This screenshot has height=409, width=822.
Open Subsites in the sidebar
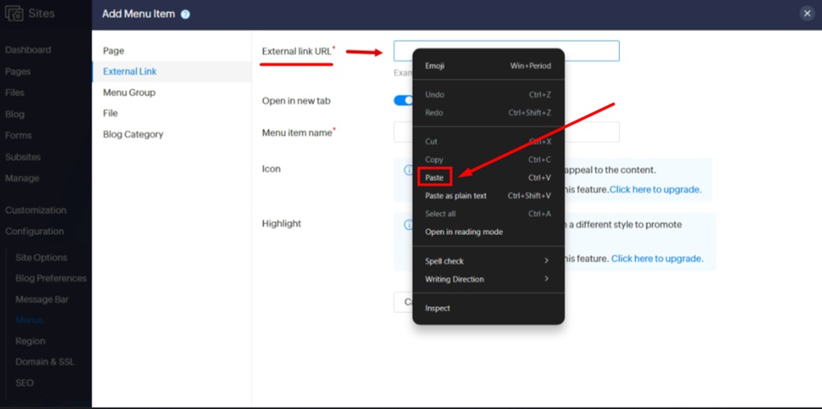coord(23,157)
